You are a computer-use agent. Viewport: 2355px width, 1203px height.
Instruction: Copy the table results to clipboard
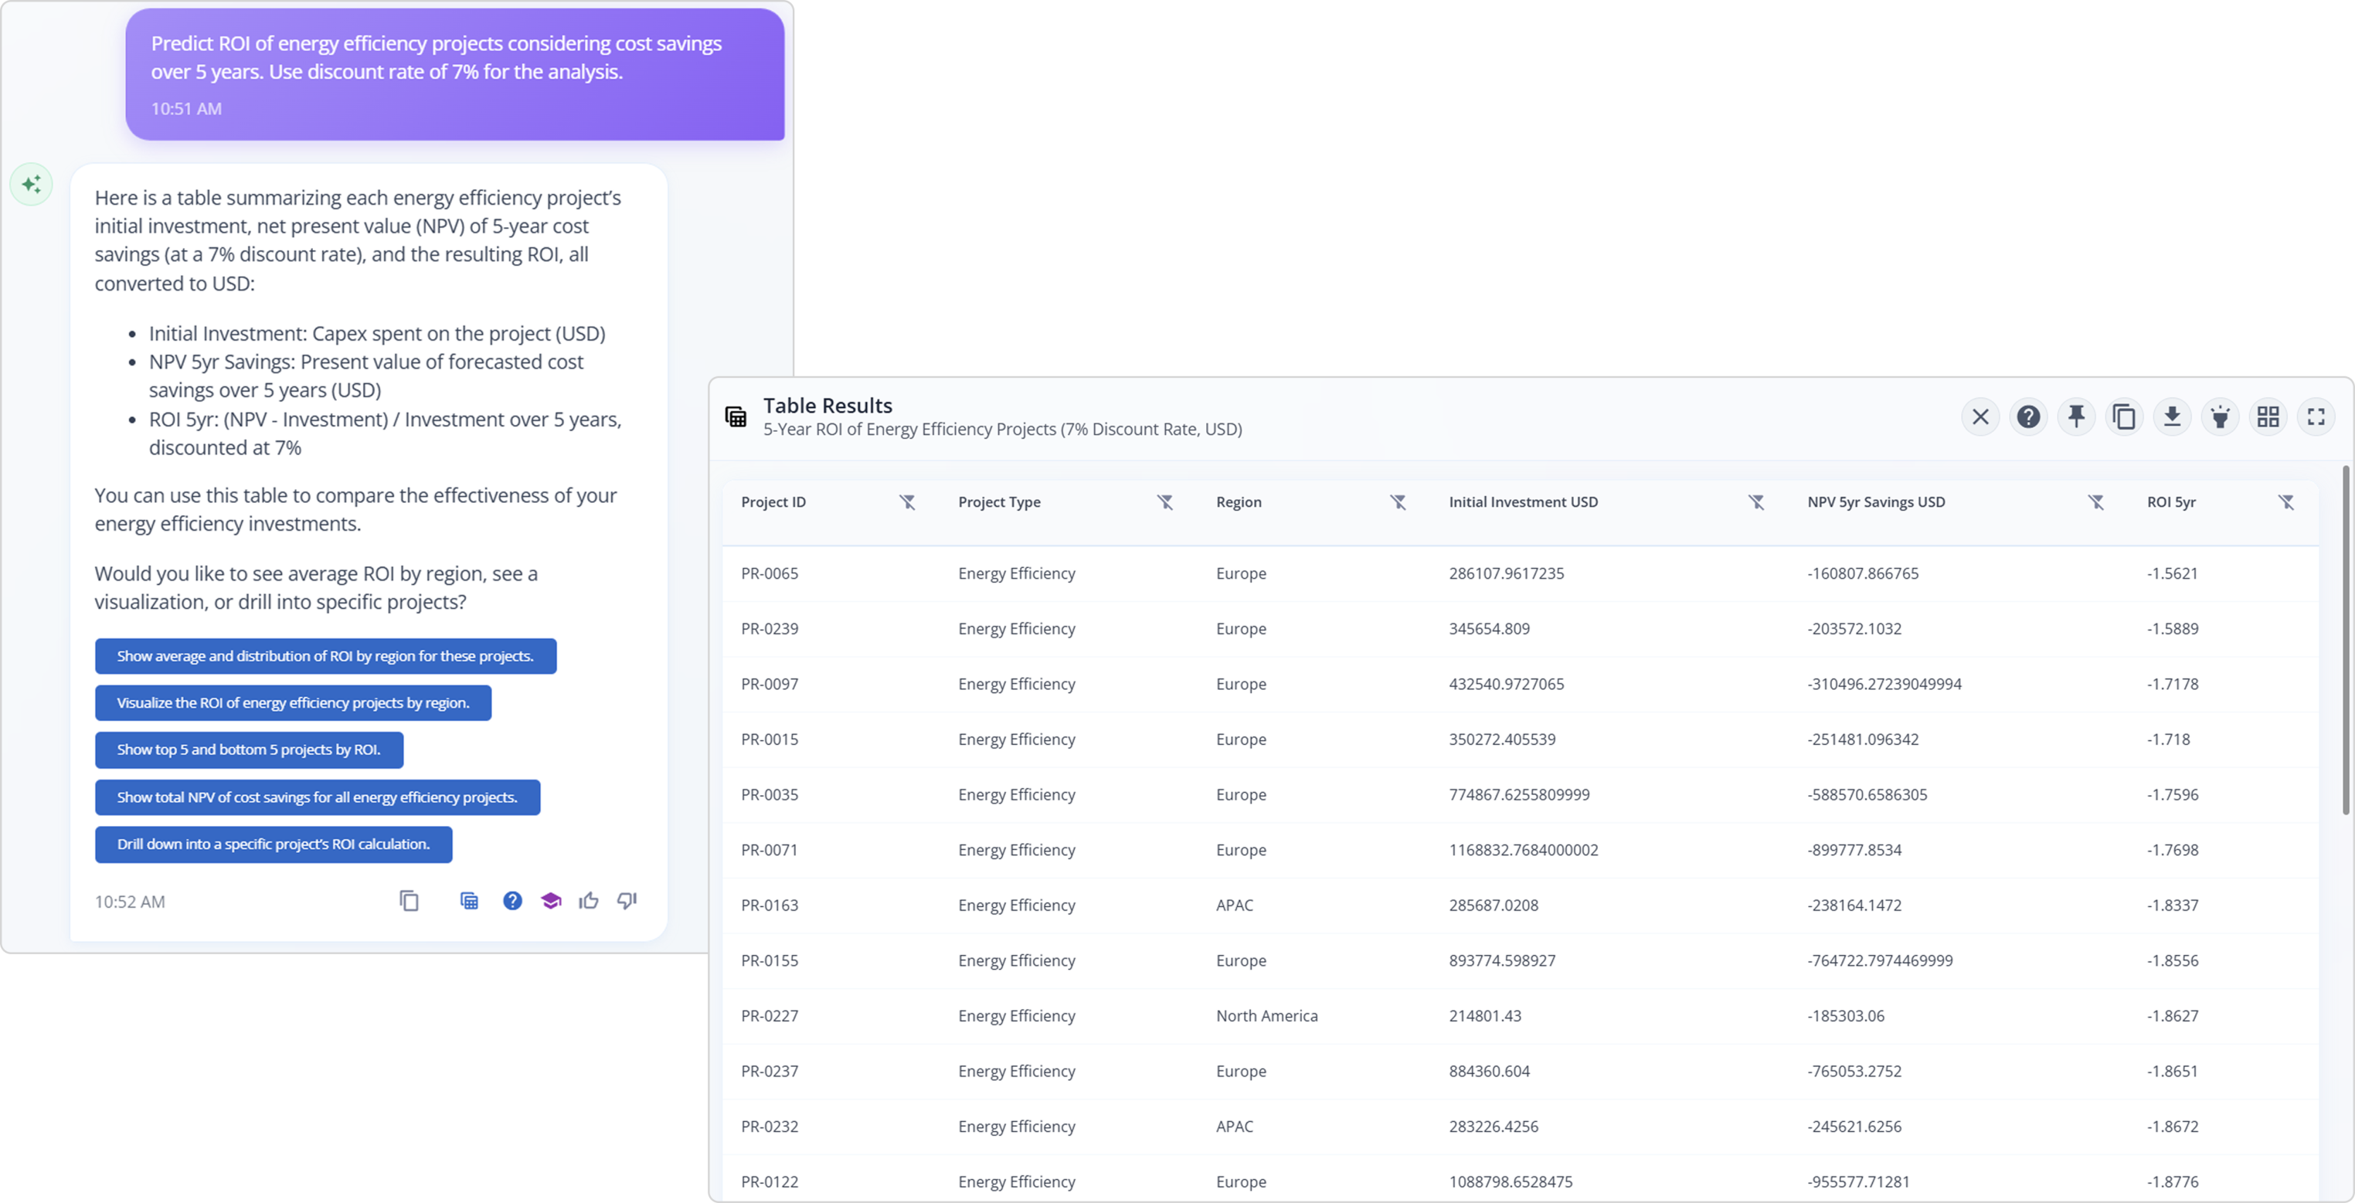[x=2125, y=417]
